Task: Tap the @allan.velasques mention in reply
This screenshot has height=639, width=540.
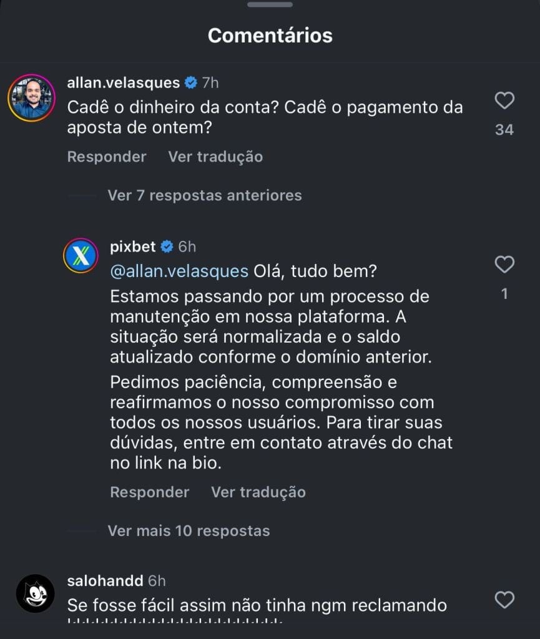Action: pyautogui.click(x=179, y=271)
